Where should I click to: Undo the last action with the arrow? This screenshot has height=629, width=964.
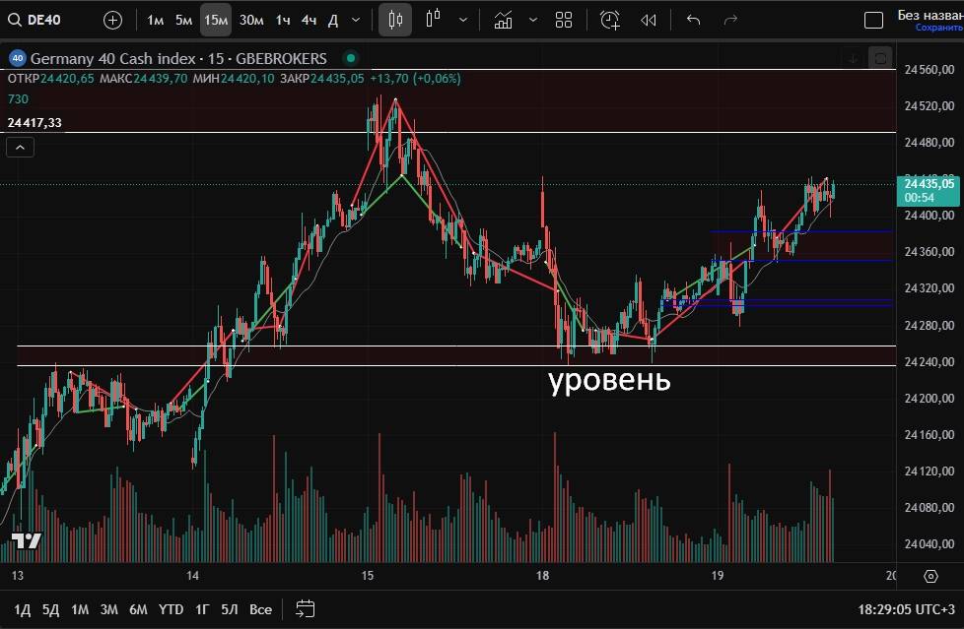coord(693,20)
